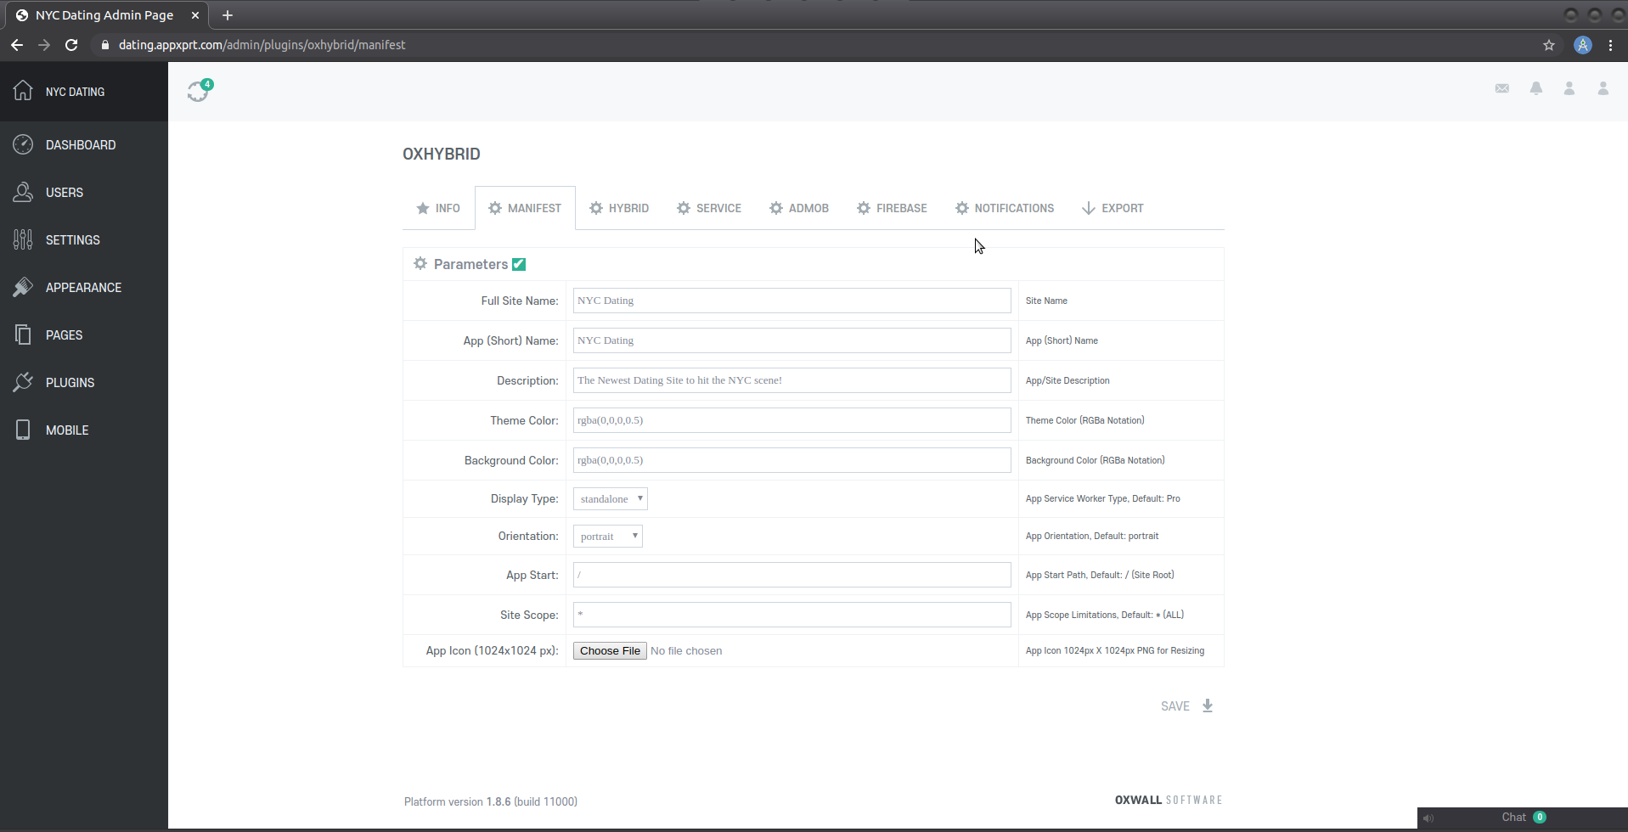Open the mail envelope icon in header
The height and width of the screenshot is (832, 1628).
[1501, 88]
